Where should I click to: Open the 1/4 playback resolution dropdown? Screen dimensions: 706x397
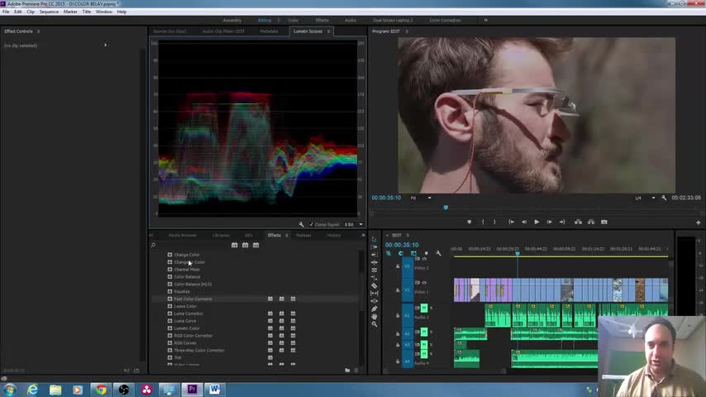coord(645,198)
